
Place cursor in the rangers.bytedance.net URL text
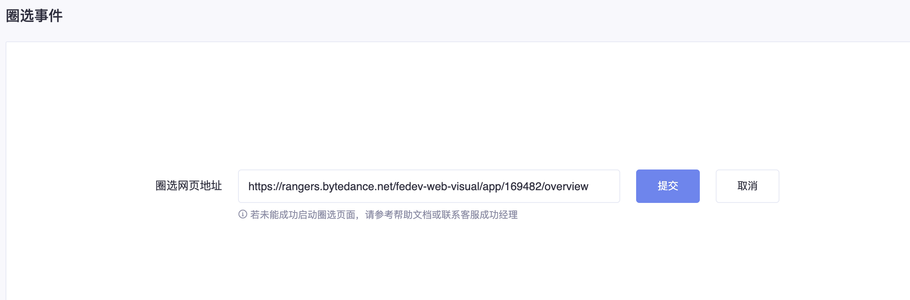tap(418, 187)
